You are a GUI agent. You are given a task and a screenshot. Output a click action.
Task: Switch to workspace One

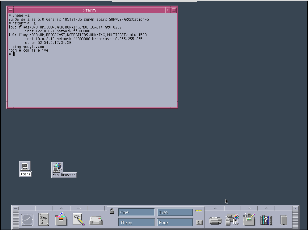click(136, 212)
